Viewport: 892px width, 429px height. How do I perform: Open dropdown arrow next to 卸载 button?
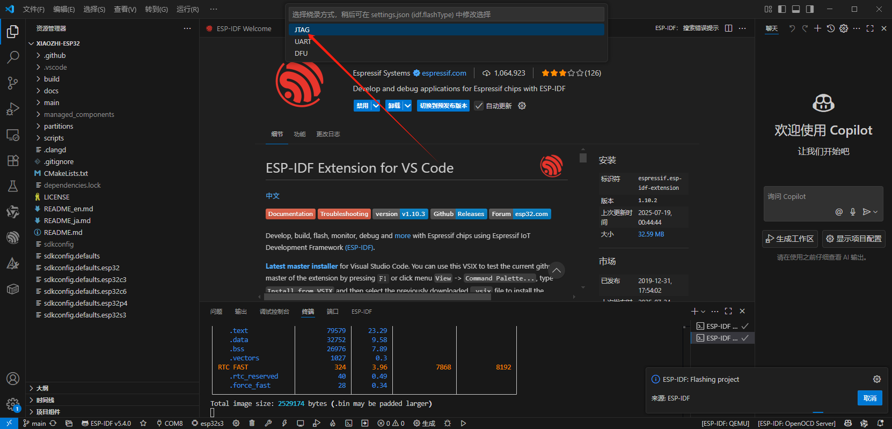click(407, 106)
